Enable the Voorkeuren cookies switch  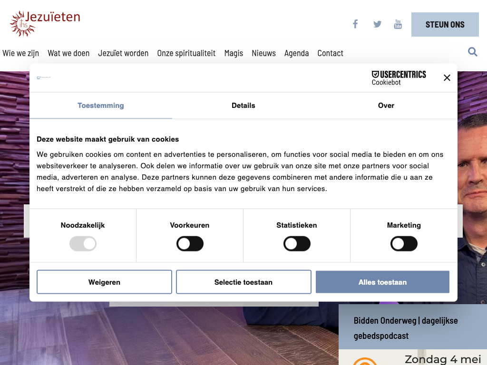click(190, 244)
